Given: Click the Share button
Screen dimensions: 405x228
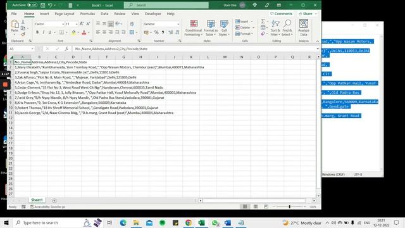Looking at the screenshot, I should pyautogui.click(x=308, y=14).
